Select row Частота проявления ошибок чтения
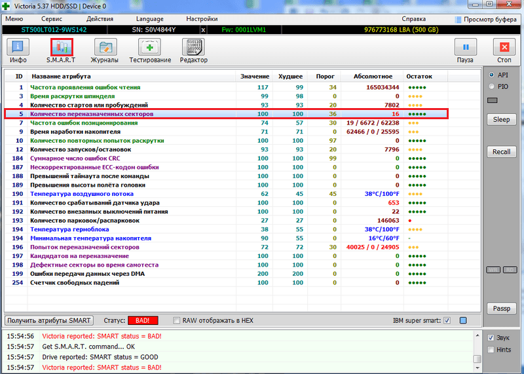This screenshot has height=374, width=524. (226, 87)
